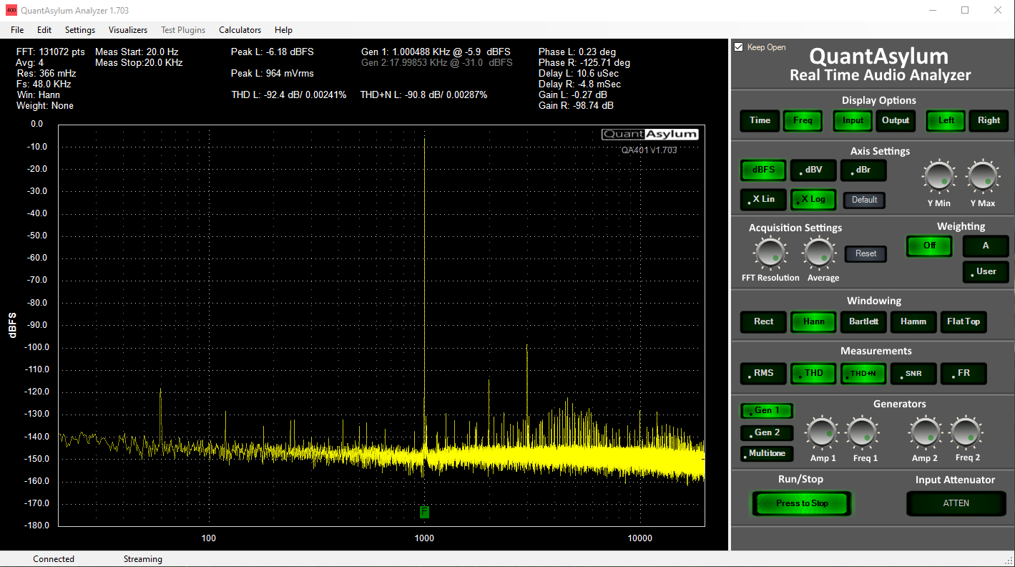Click the green F fundamental marker
1015x567 pixels.
(x=424, y=512)
